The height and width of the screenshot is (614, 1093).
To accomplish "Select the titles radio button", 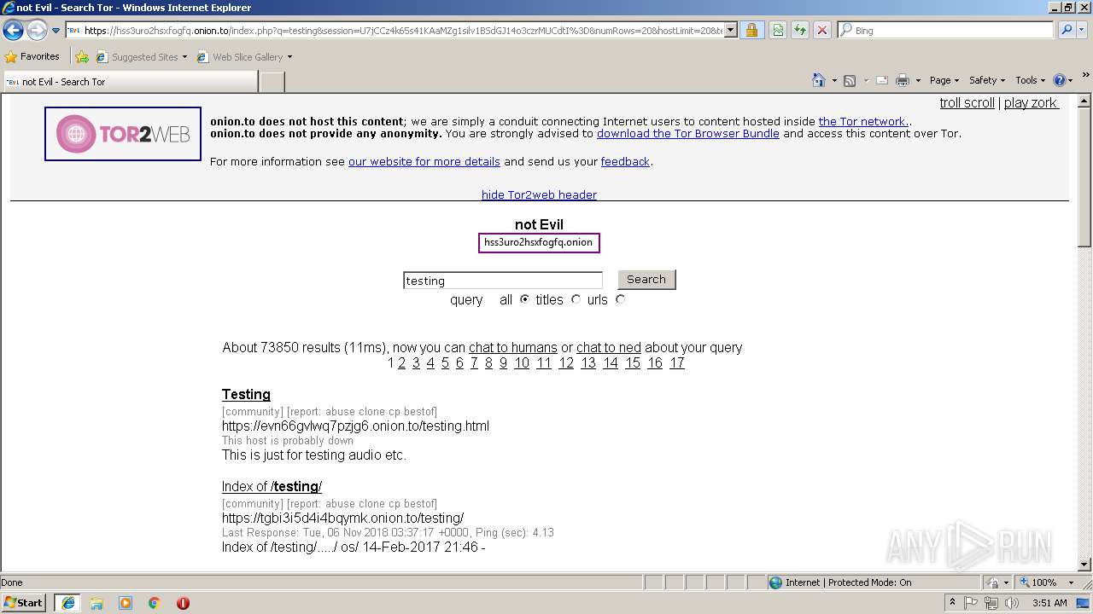I will coord(576,299).
